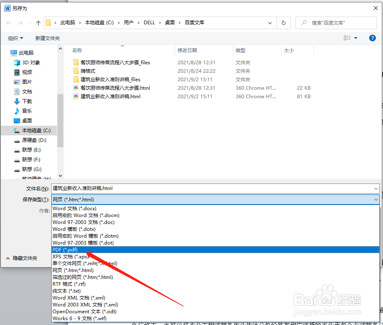Open the 文件名 dropdown arrow
The height and width of the screenshot is (325, 383).
(x=376, y=188)
